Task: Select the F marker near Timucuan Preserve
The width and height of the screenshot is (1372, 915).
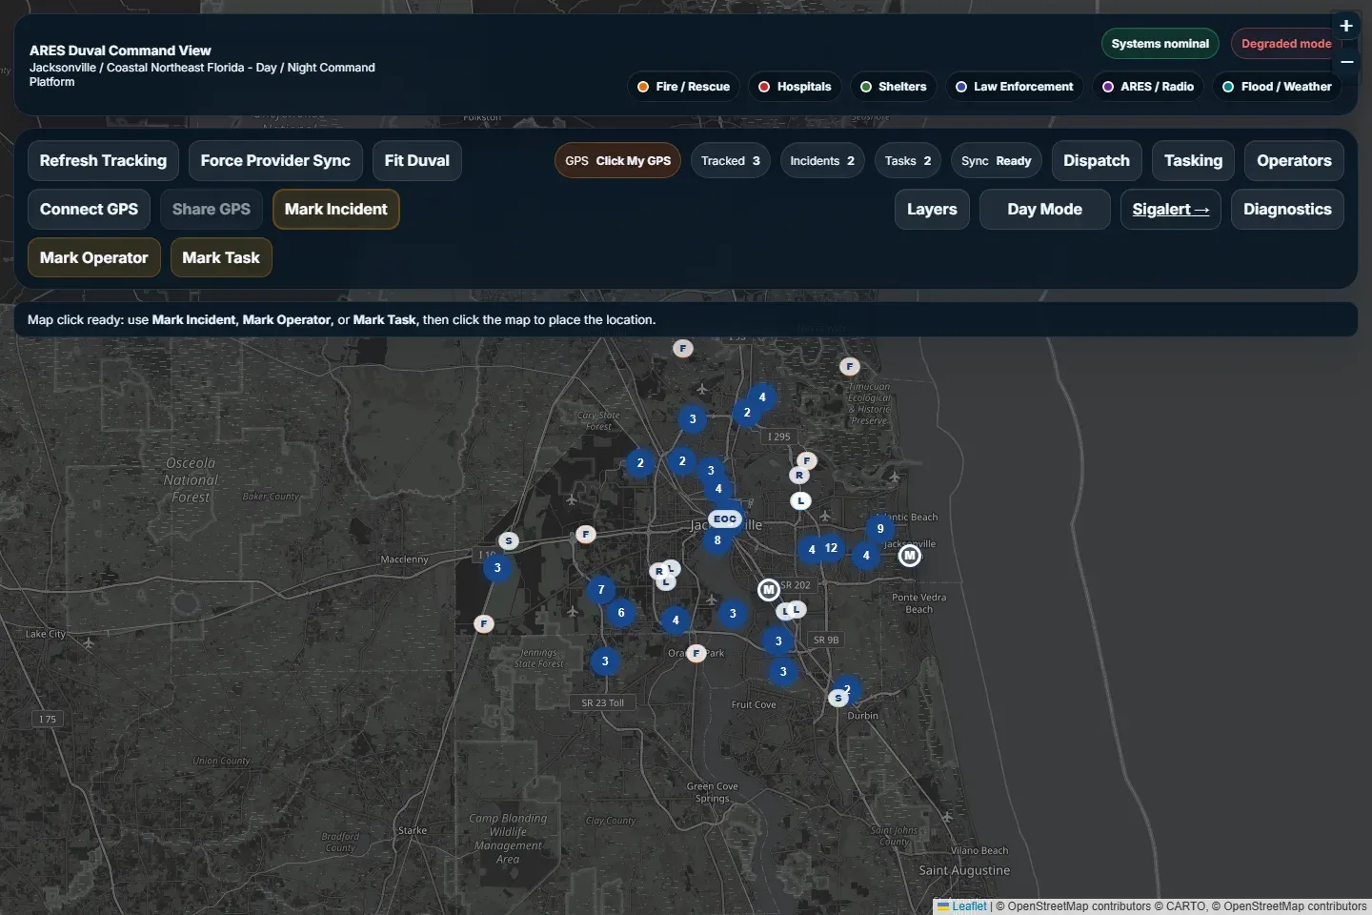Action: [x=850, y=366]
